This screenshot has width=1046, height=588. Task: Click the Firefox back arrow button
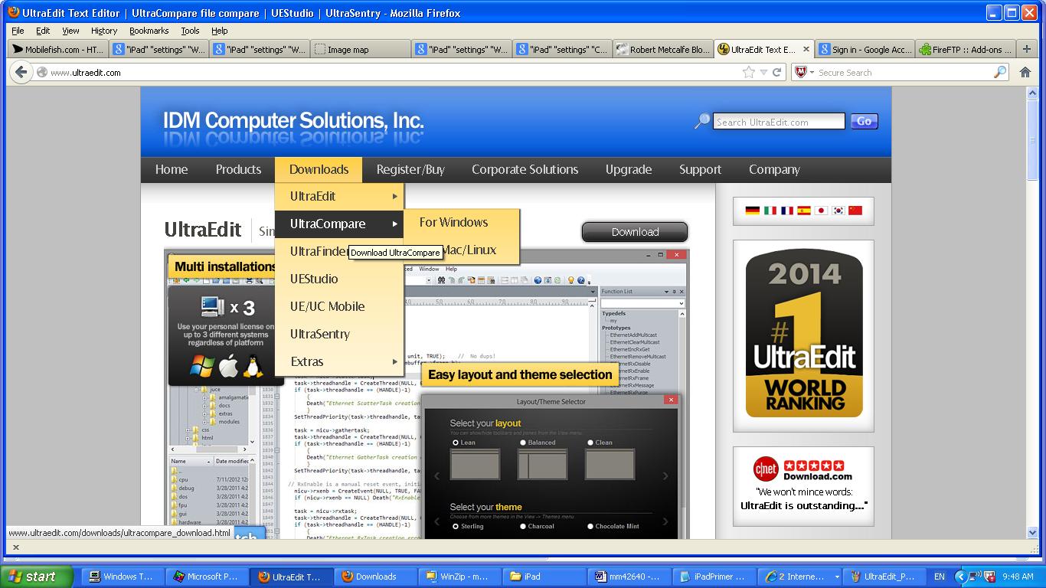click(x=21, y=72)
